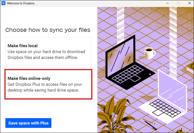Click the Choose how to sync your files heading
This screenshot has width=194, height=133.
[x=48, y=30]
